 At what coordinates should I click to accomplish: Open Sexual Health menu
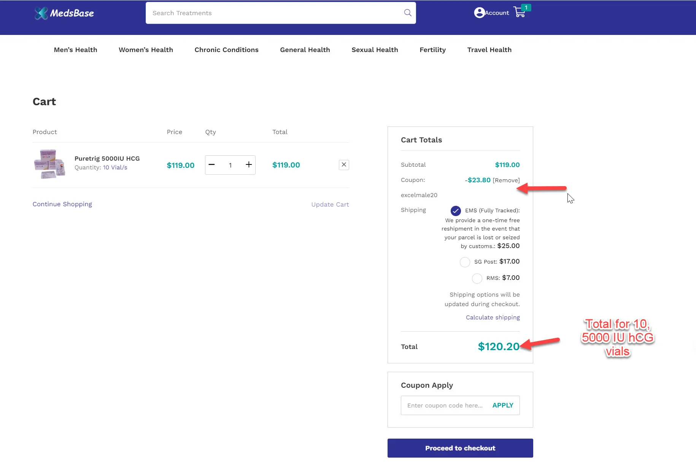(x=375, y=50)
